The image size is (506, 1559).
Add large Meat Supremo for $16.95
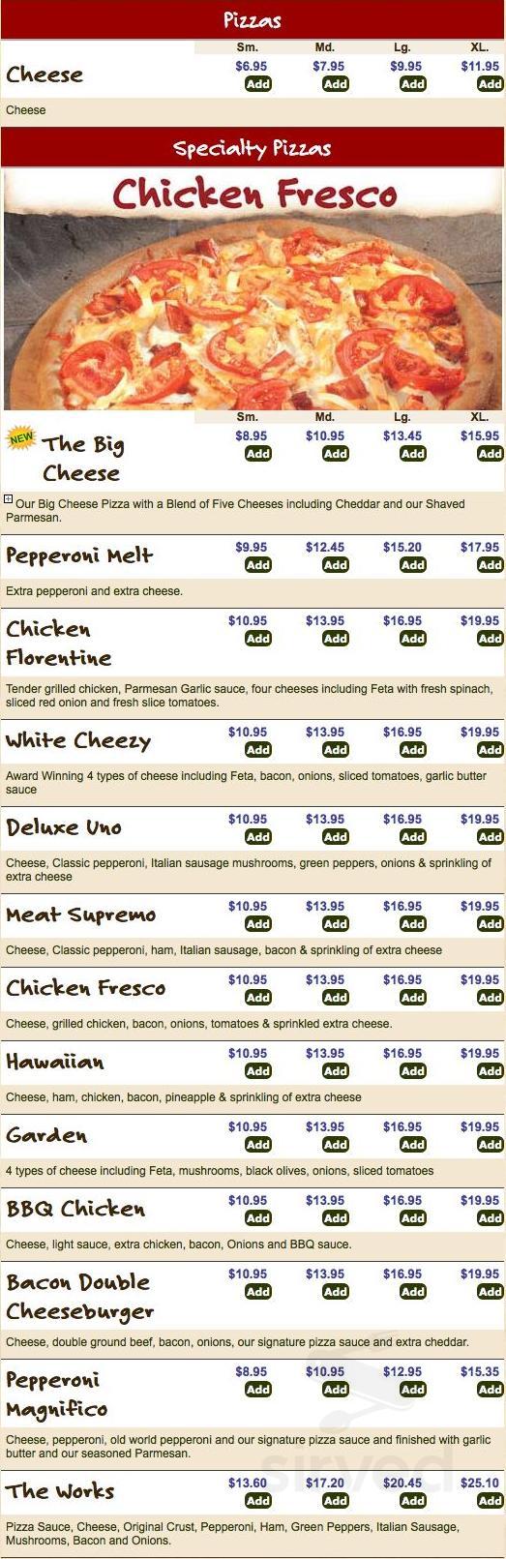(413, 924)
